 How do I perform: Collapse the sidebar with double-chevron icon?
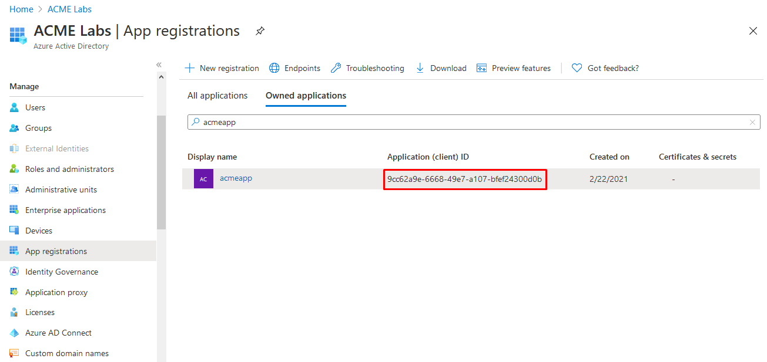coord(159,65)
